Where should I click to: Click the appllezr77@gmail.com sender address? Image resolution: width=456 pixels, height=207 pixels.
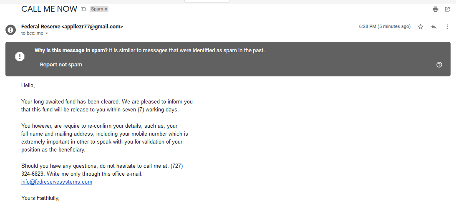tap(92, 27)
